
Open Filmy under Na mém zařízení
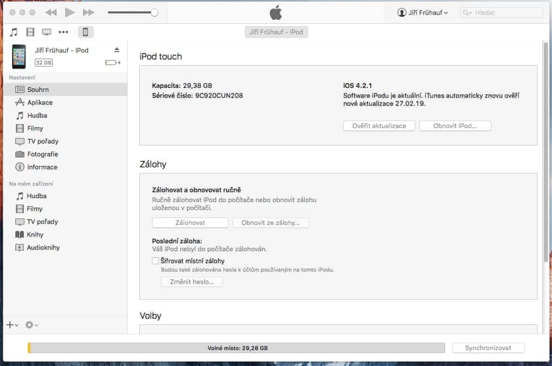(x=66, y=209)
